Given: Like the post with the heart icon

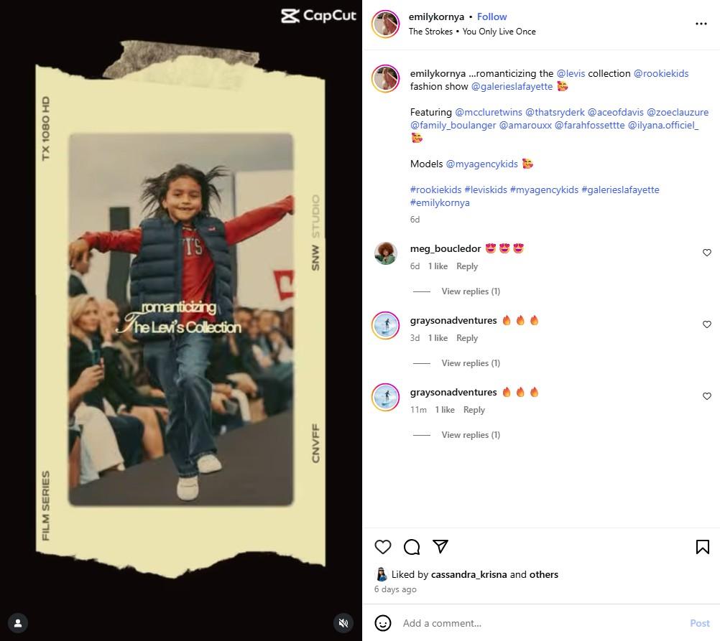Looking at the screenshot, I should (x=382, y=546).
